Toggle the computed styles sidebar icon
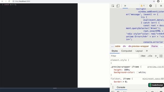This screenshot has width=164, height=92. tap(161, 56)
